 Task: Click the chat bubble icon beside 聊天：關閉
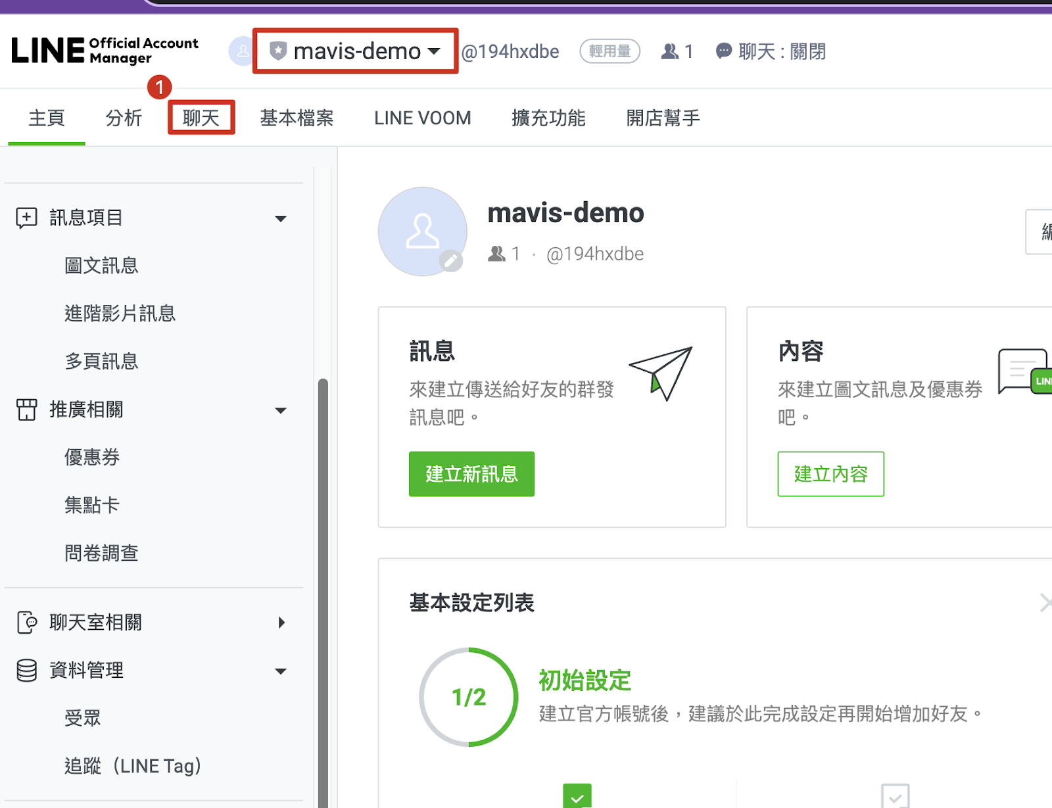pyautogui.click(x=723, y=51)
